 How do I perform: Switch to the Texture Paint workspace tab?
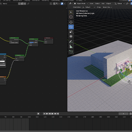coord(17,1)
